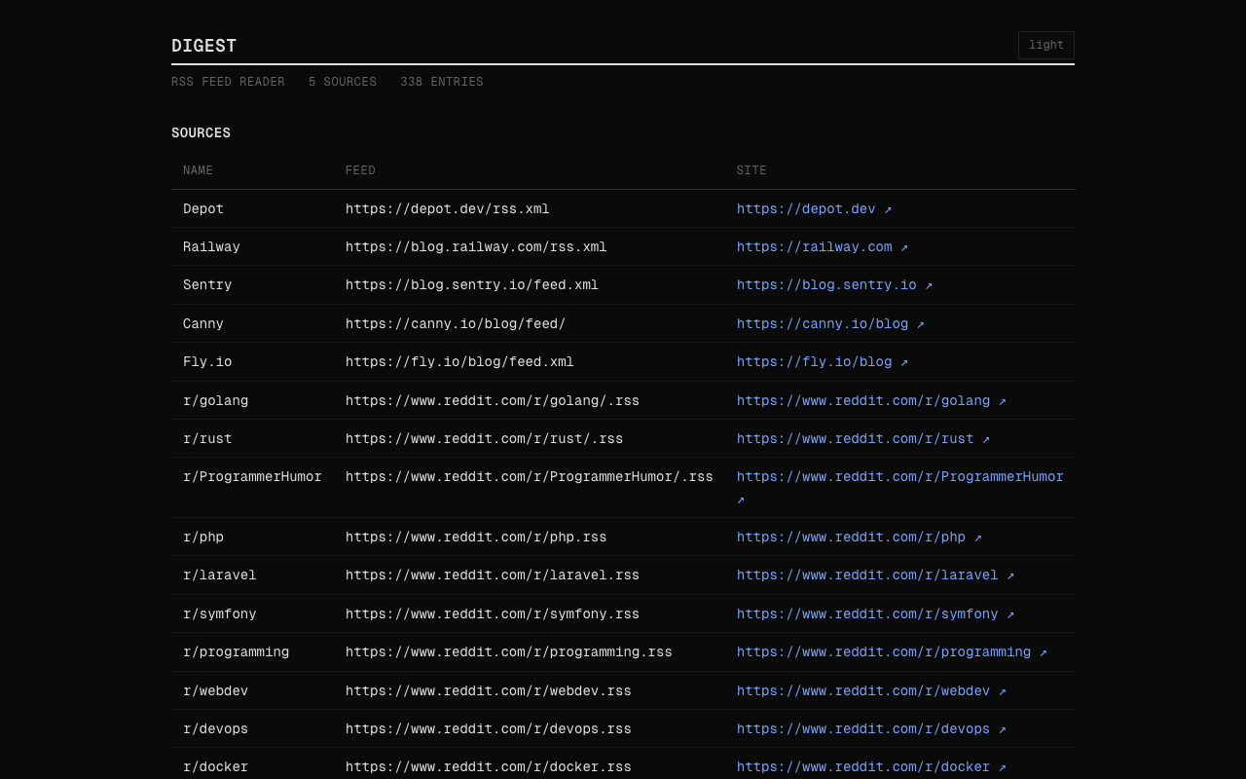Click external arrow icon beside blog.sentry.io link
The height and width of the screenshot is (779, 1246).
[x=929, y=285]
